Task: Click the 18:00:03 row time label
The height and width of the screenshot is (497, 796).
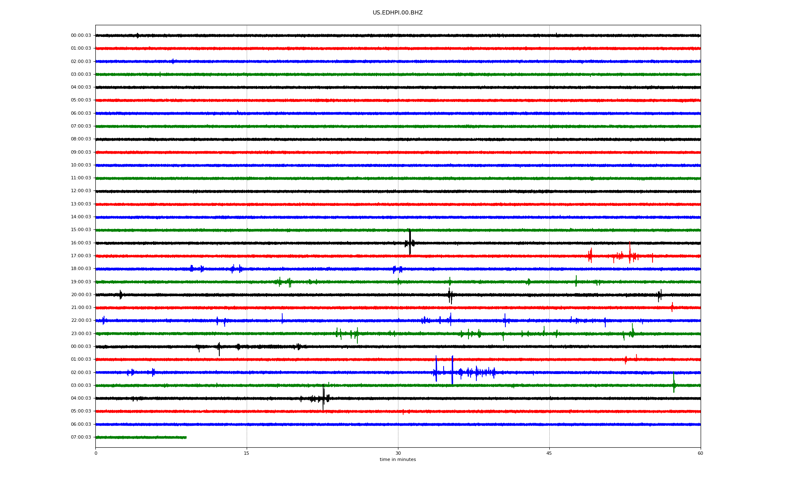Action: click(x=81, y=269)
